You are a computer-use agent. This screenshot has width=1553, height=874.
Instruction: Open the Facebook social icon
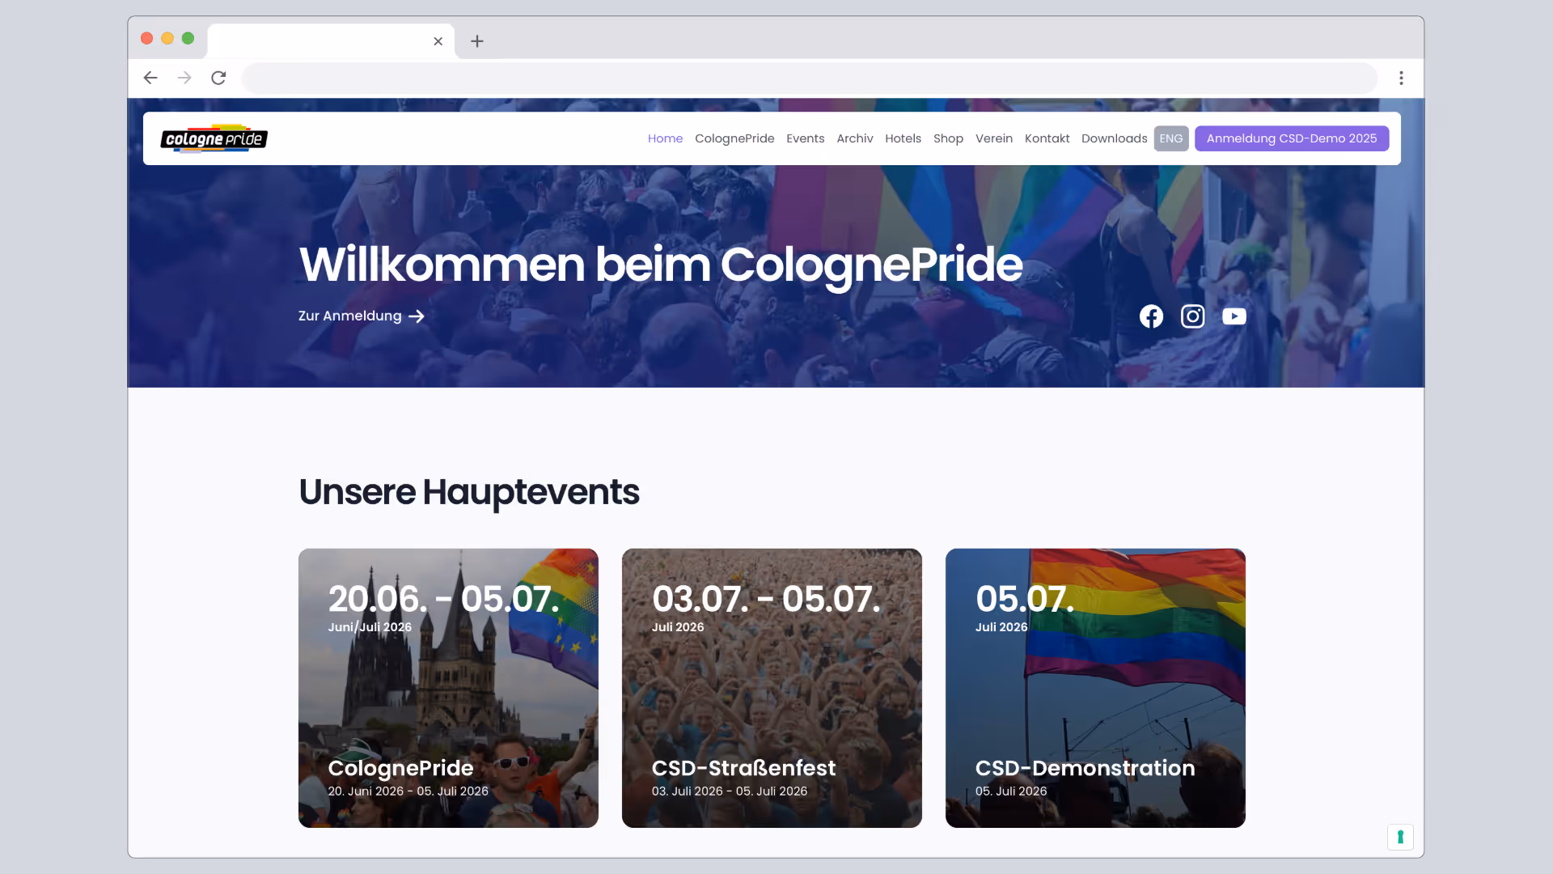click(1151, 316)
